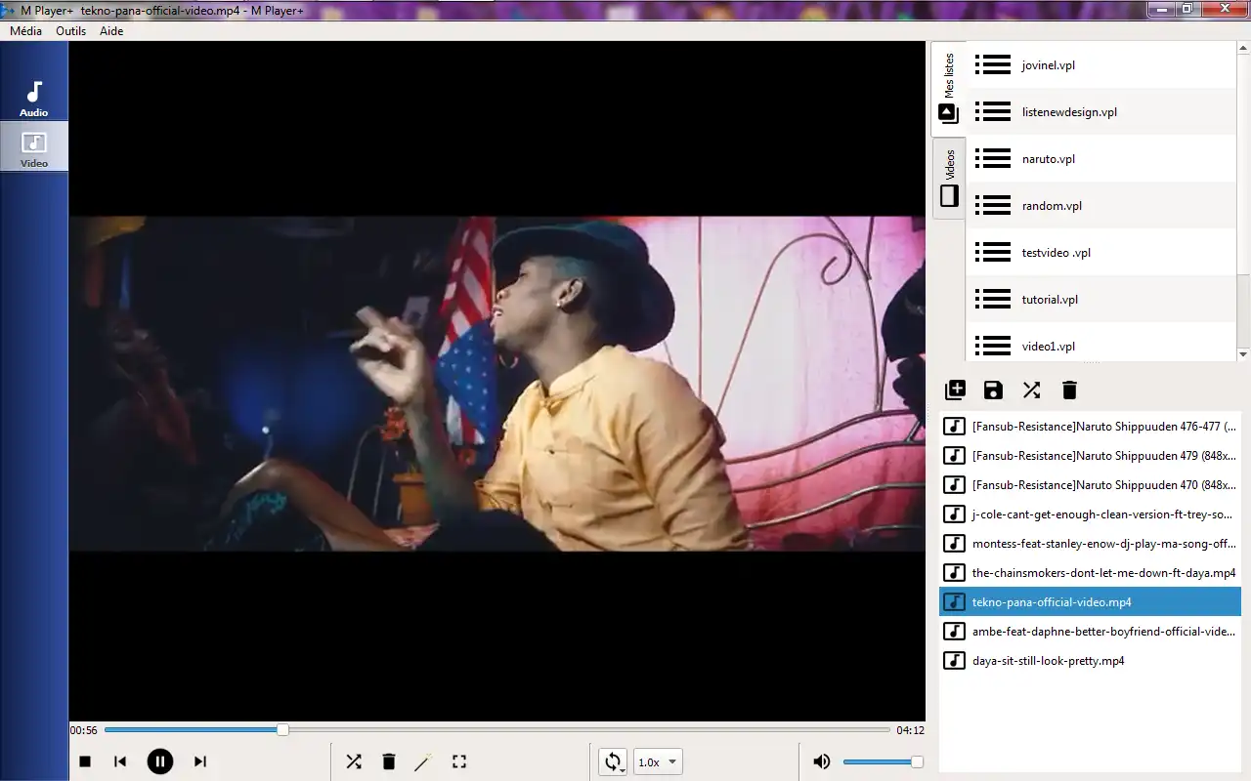Click the list icon beside testvideo .vpl
1251x781 pixels.
click(993, 253)
